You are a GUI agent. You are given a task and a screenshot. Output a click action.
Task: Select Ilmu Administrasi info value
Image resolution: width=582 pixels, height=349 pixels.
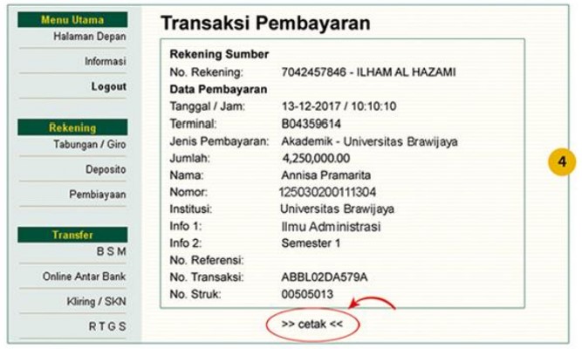(x=331, y=227)
